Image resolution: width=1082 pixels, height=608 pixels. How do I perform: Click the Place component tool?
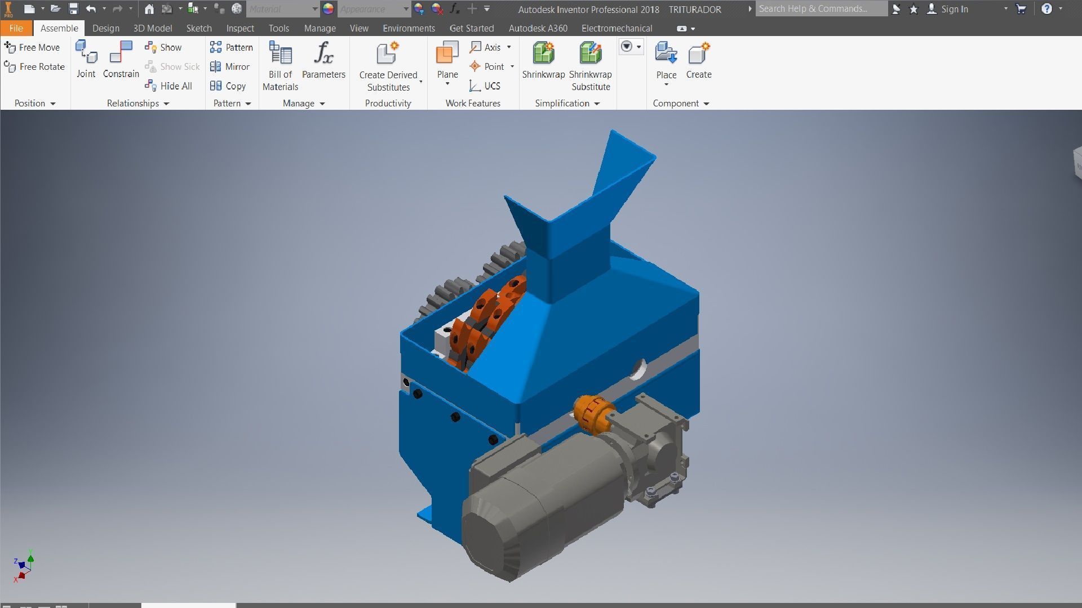[x=666, y=60]
